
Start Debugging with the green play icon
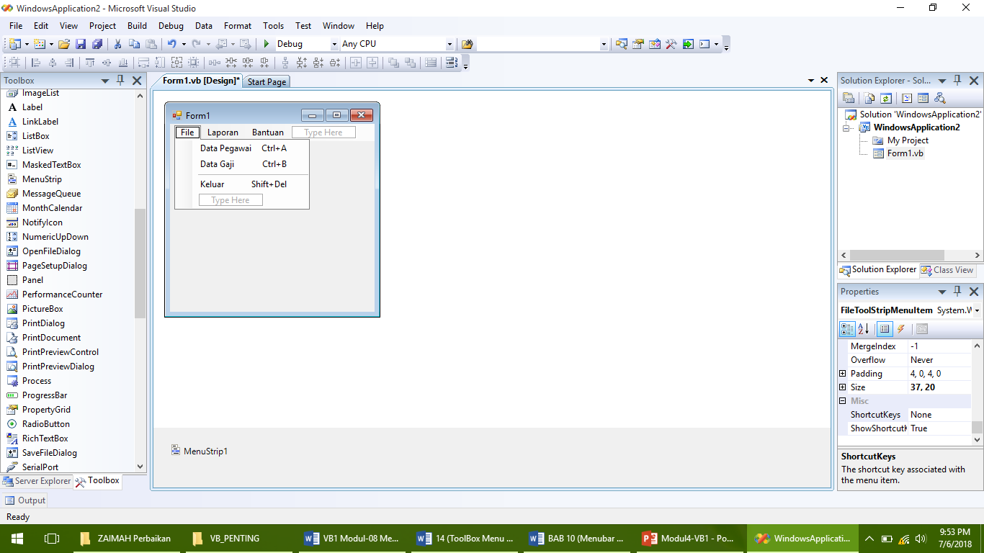click(x=265, y=43)
